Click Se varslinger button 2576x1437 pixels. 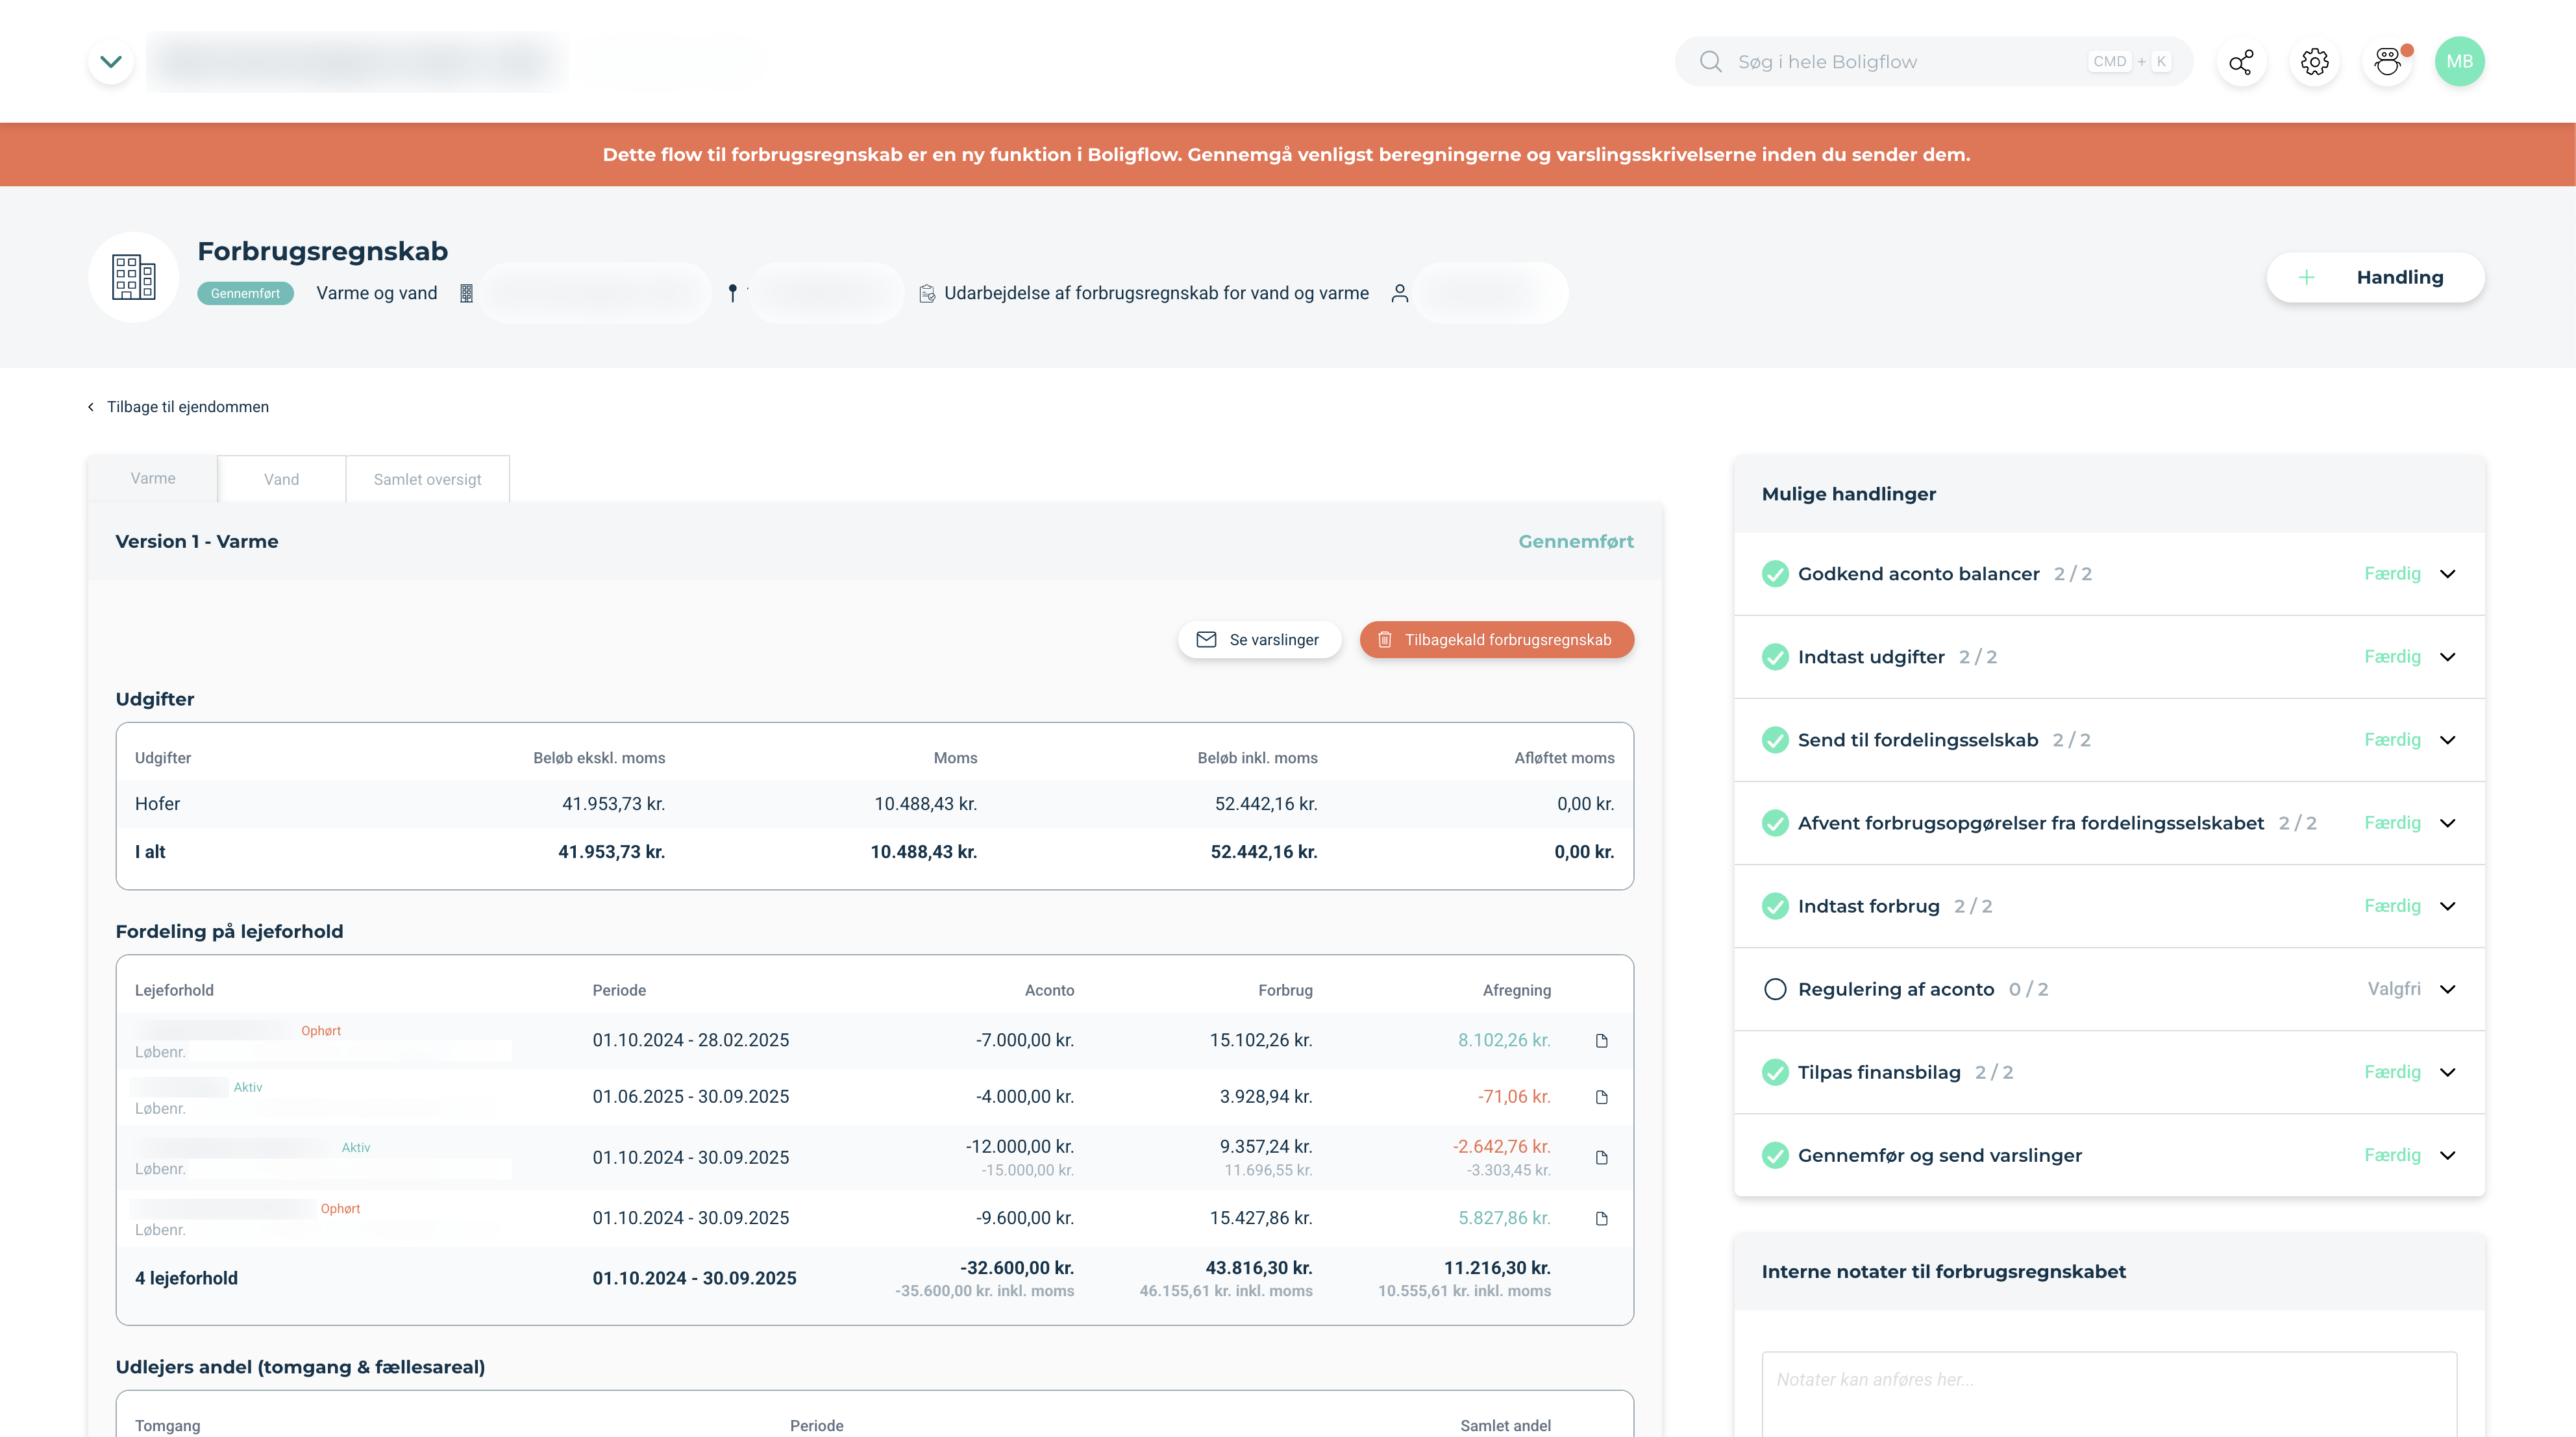click(x=1258, y=640)
